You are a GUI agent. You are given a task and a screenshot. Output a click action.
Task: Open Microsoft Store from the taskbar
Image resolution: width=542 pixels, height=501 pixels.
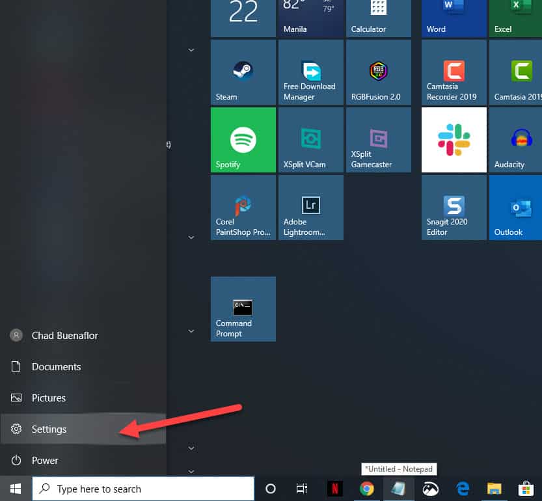[526, 489]
